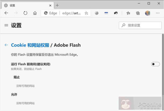The image size is (164, 111).
Task: Click the 阻止 section heading
Action: (17, 77)
